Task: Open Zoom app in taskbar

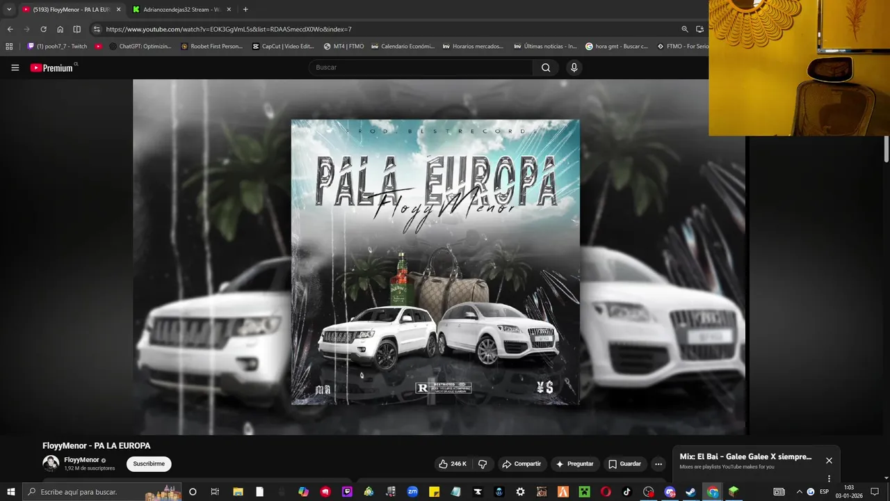Action: 412,492
